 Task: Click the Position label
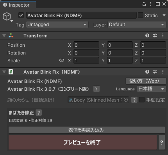coord(16,45)
